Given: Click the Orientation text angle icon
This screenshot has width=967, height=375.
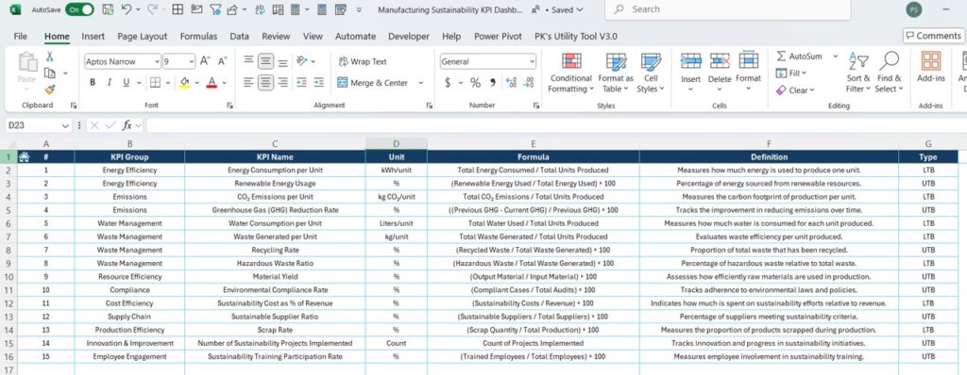Looking at the screenshot, I should [301, 61].
